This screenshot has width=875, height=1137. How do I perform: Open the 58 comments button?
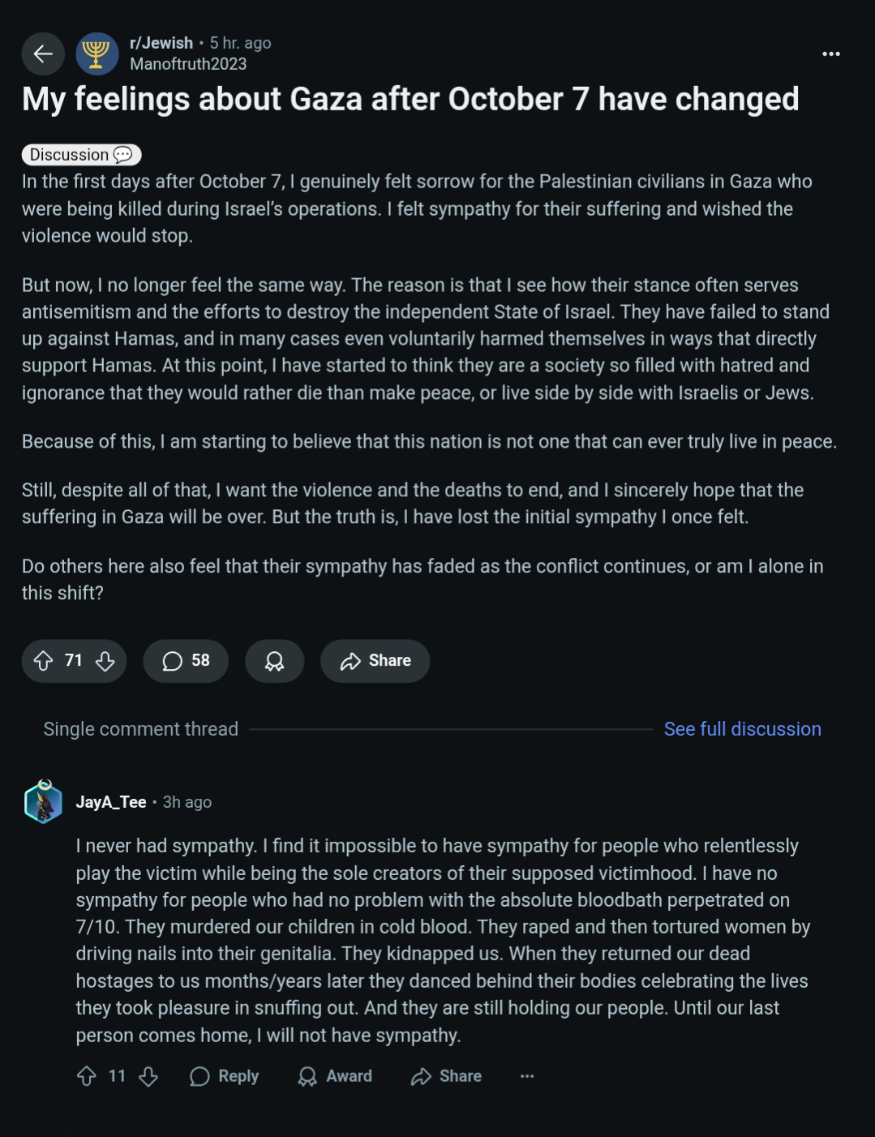[186, 661]
